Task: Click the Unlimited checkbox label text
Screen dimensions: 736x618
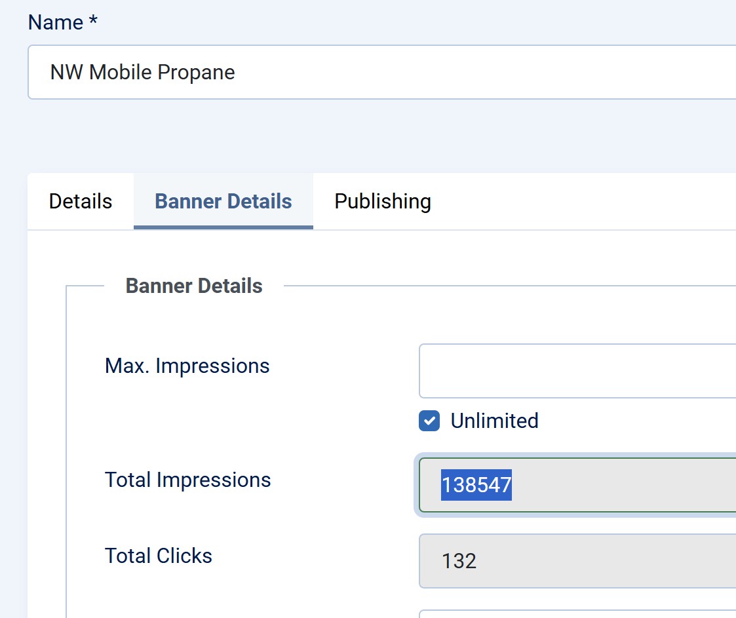Action: click(494, 421)
